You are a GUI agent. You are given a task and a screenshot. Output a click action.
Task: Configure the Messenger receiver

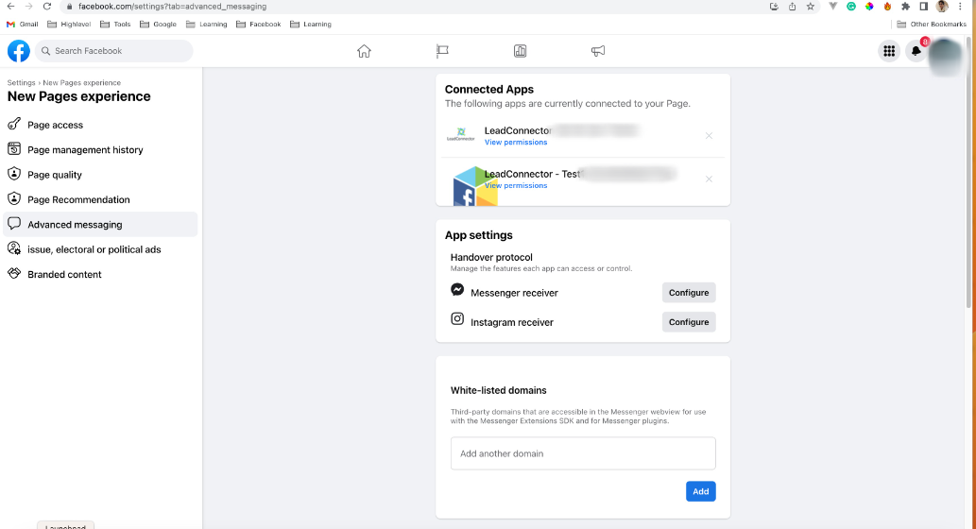[x=689, y=293]
